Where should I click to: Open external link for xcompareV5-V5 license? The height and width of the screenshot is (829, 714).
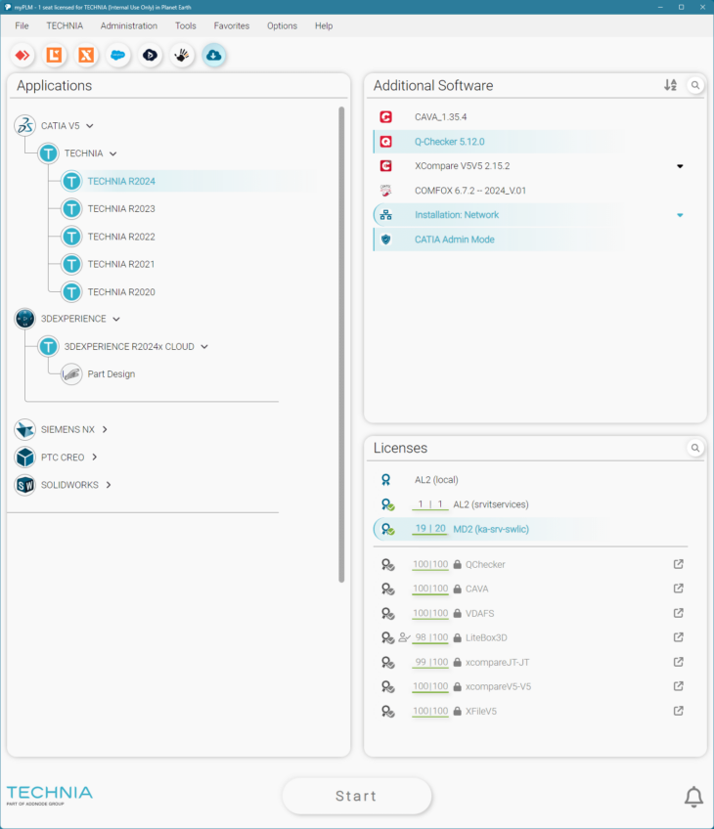[679, 686]
